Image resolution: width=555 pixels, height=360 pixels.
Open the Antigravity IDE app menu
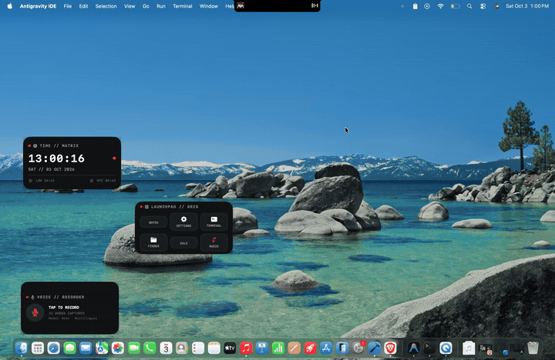38,6
